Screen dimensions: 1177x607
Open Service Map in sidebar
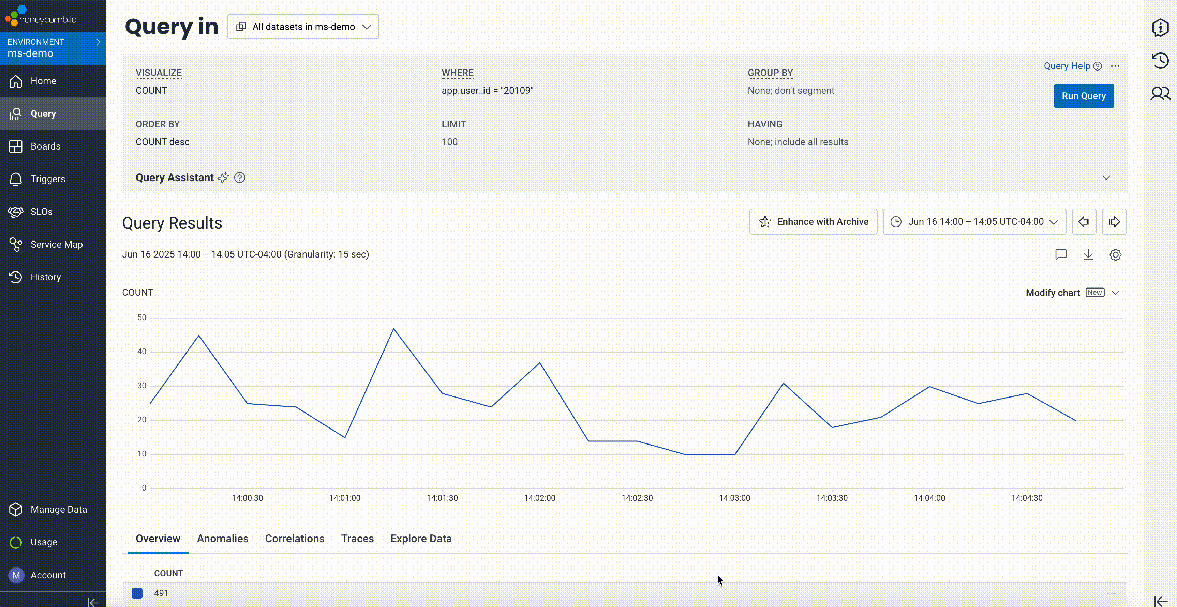click(56, 245)
